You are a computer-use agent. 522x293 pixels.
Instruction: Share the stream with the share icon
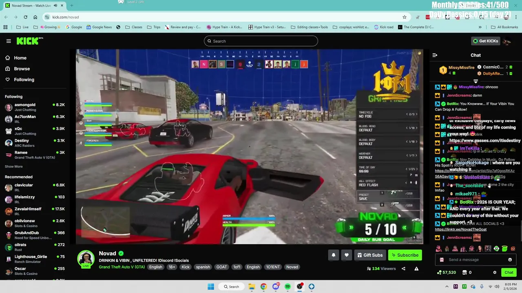(x=403, y=269)
